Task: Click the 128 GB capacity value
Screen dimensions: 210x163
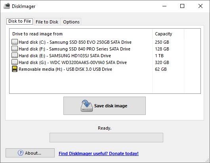Action: (x=162, y=49)
